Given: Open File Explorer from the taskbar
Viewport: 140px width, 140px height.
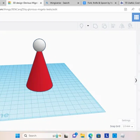Looking at the screenshot, I should click(83, 136).
